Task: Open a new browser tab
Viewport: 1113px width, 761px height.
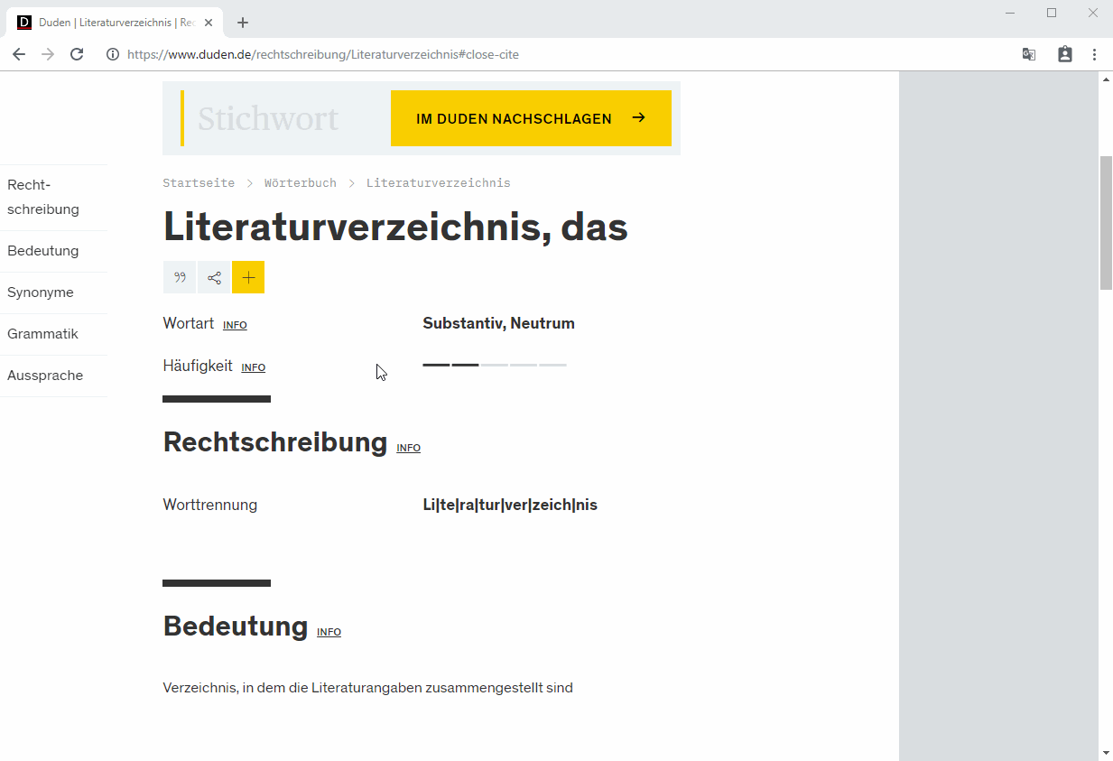Action: (243, 23)
